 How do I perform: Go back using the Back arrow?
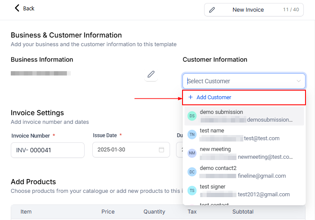coord(17,8)
